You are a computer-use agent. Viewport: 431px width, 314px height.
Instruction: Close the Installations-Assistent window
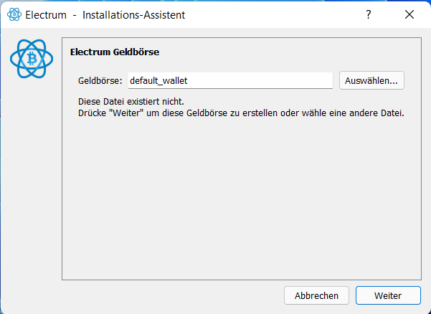click(x=409, y=14)
